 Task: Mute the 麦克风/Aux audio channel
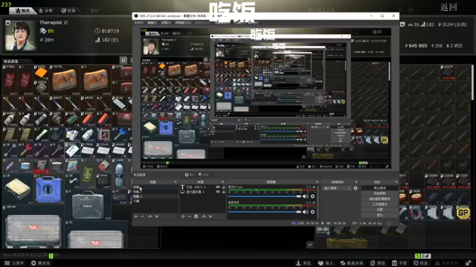(305, 196)
